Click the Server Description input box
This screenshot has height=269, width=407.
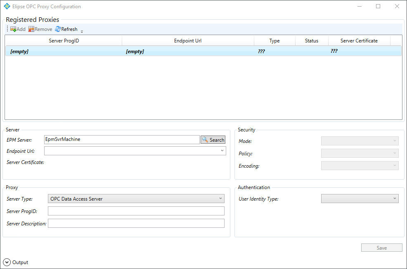click(136, 223)
